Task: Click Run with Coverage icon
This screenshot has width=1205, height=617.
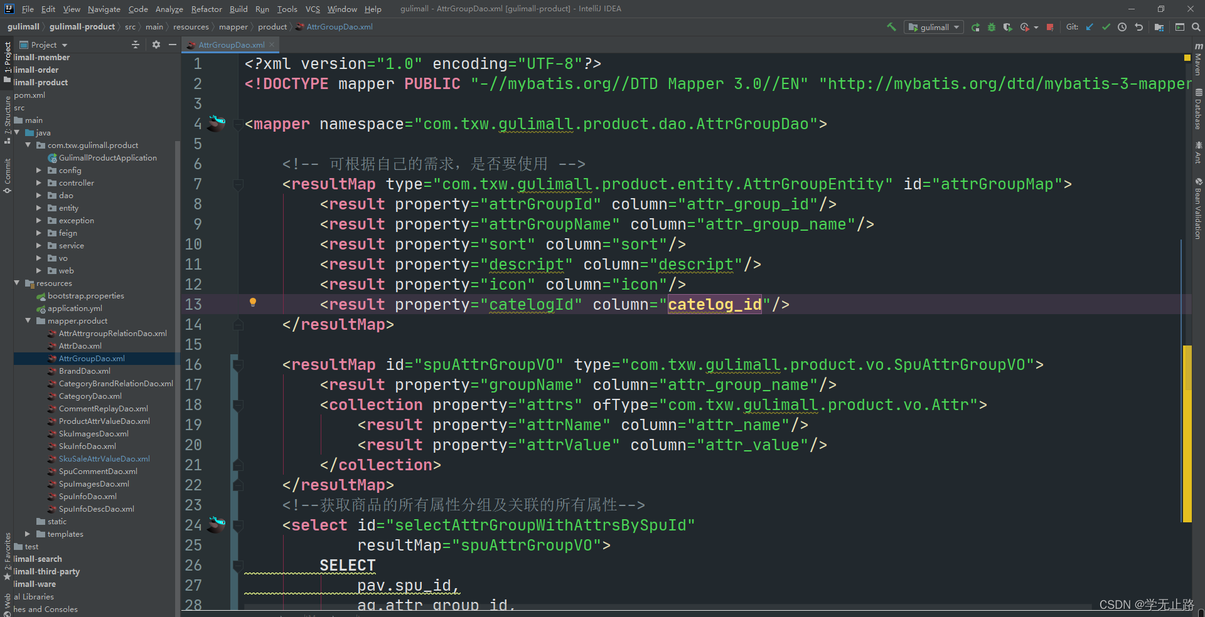Action: click(1007, 27)
